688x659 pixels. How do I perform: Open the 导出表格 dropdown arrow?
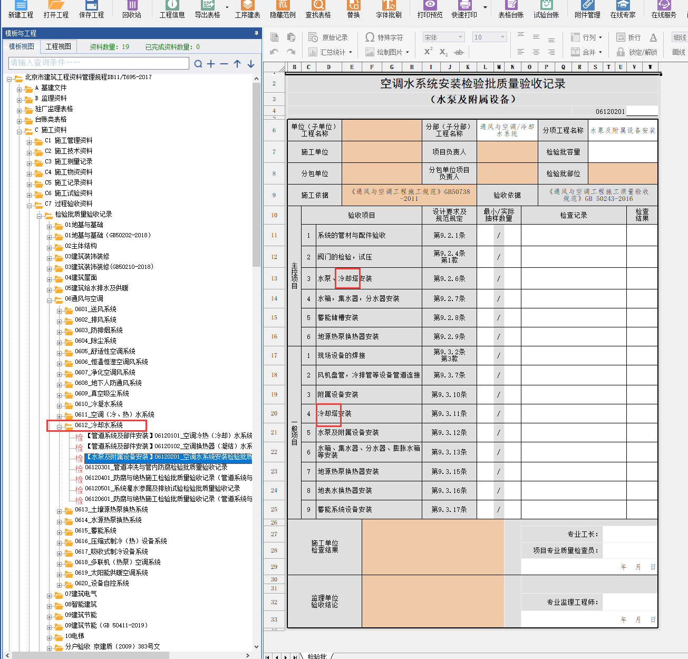tap(227, 7)
